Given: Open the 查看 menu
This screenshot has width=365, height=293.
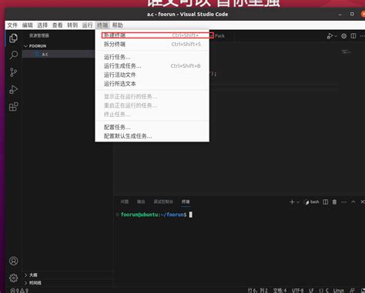Looking at the screenshot, I should [x=57, y=25].
